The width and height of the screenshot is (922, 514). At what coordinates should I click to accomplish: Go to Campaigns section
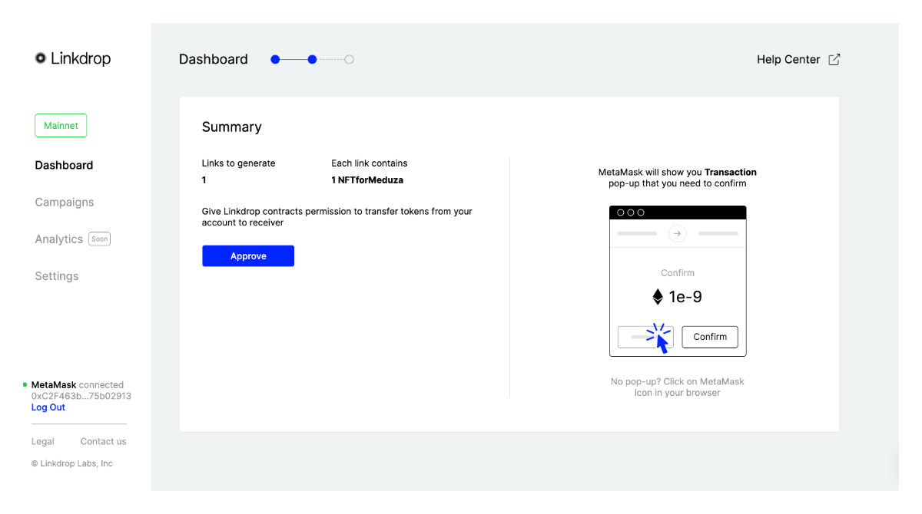(x=65, y=202)
